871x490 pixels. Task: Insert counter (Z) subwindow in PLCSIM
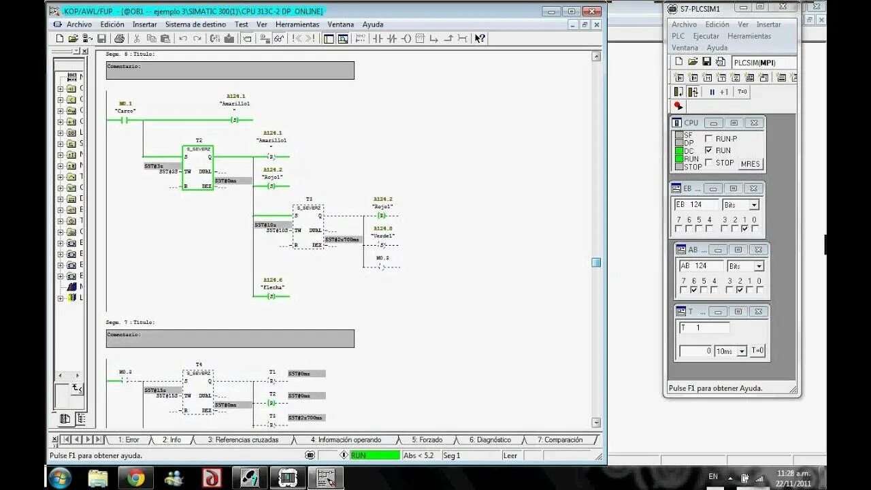736,78
